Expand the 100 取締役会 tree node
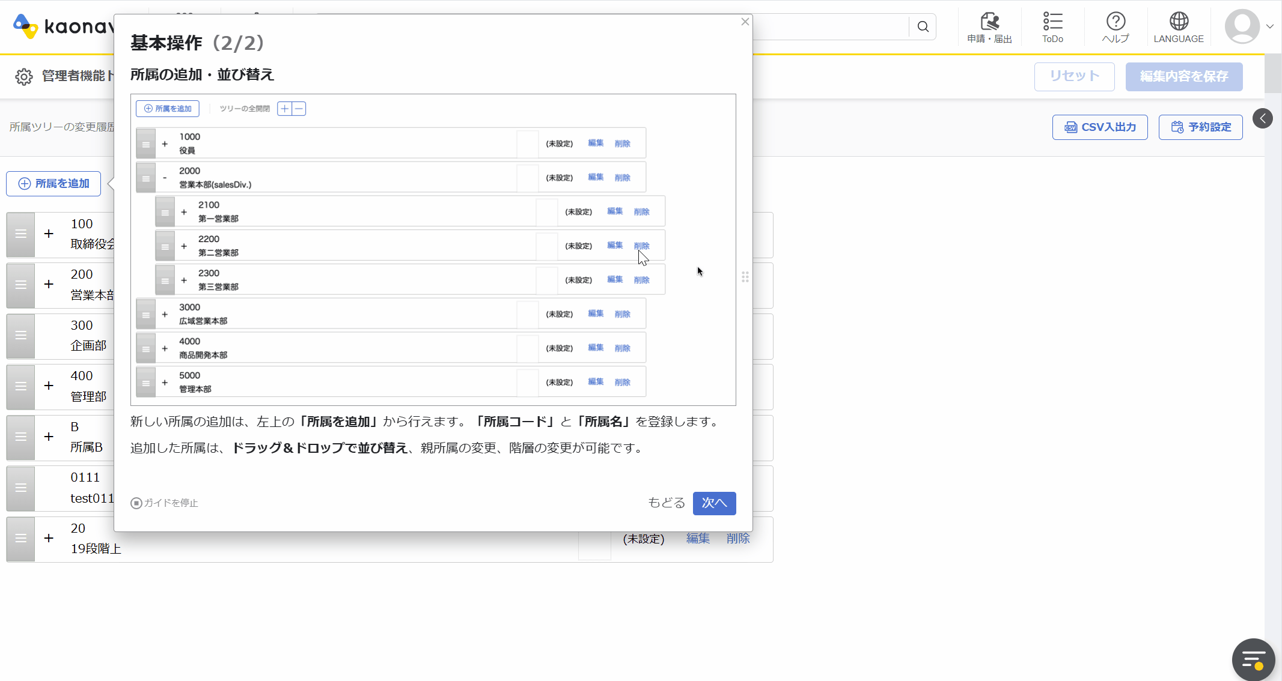This screenshot has height=681, width=1282. pyautogui.click(x=49, y=234)
